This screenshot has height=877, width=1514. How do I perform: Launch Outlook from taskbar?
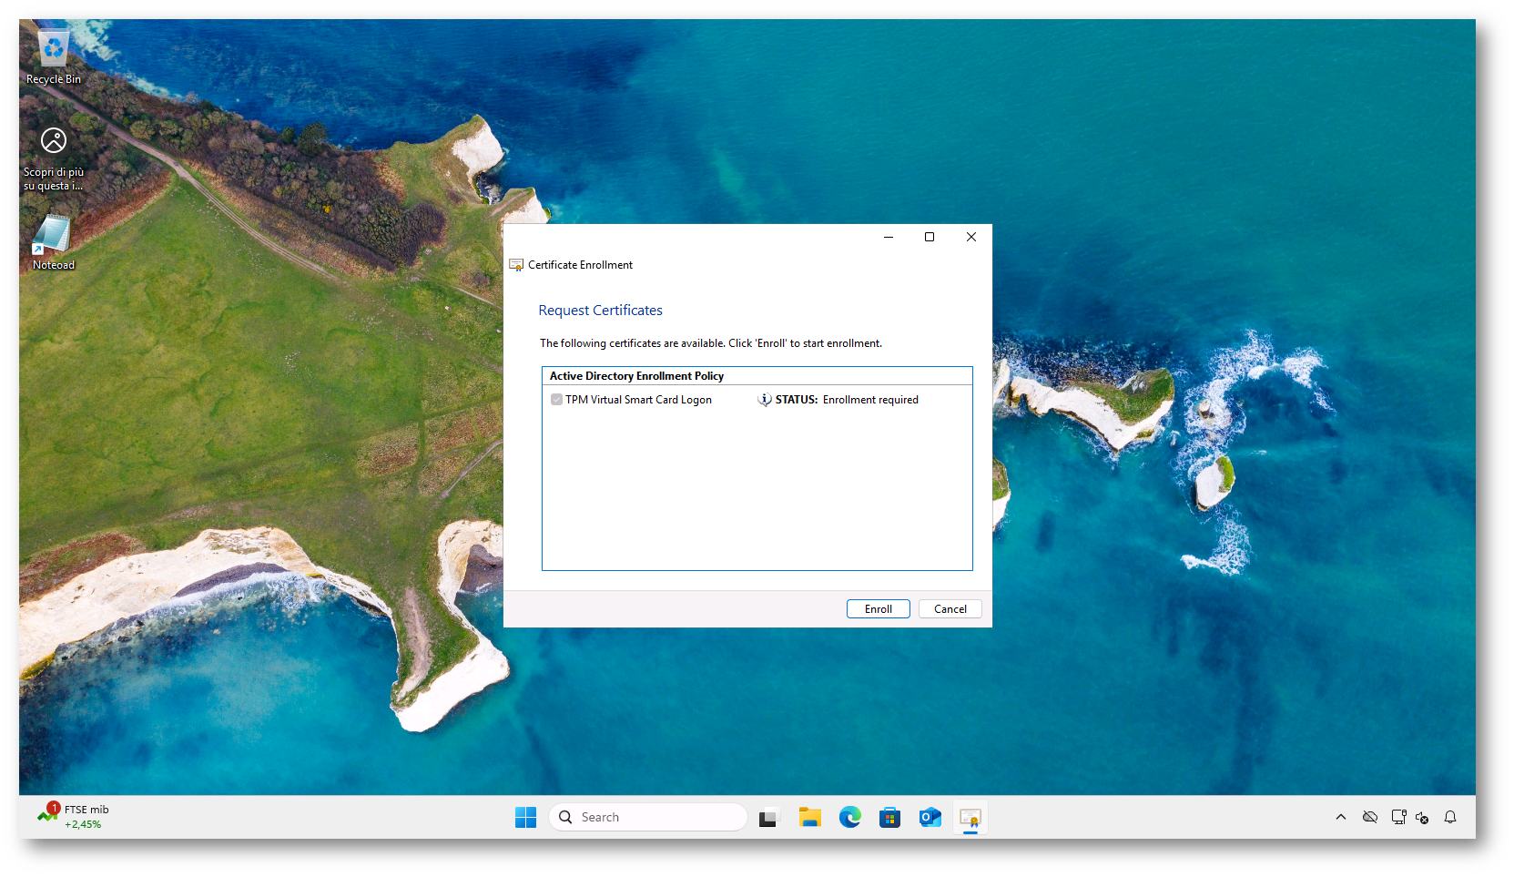930,818
